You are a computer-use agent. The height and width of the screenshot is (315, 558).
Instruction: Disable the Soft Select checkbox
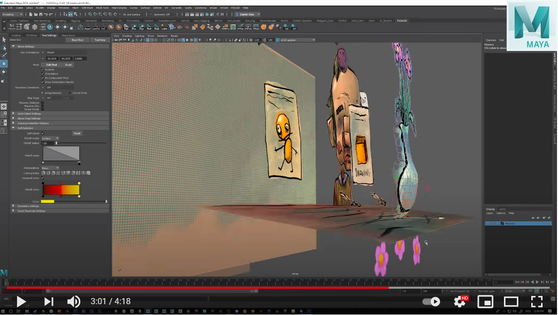43,133
